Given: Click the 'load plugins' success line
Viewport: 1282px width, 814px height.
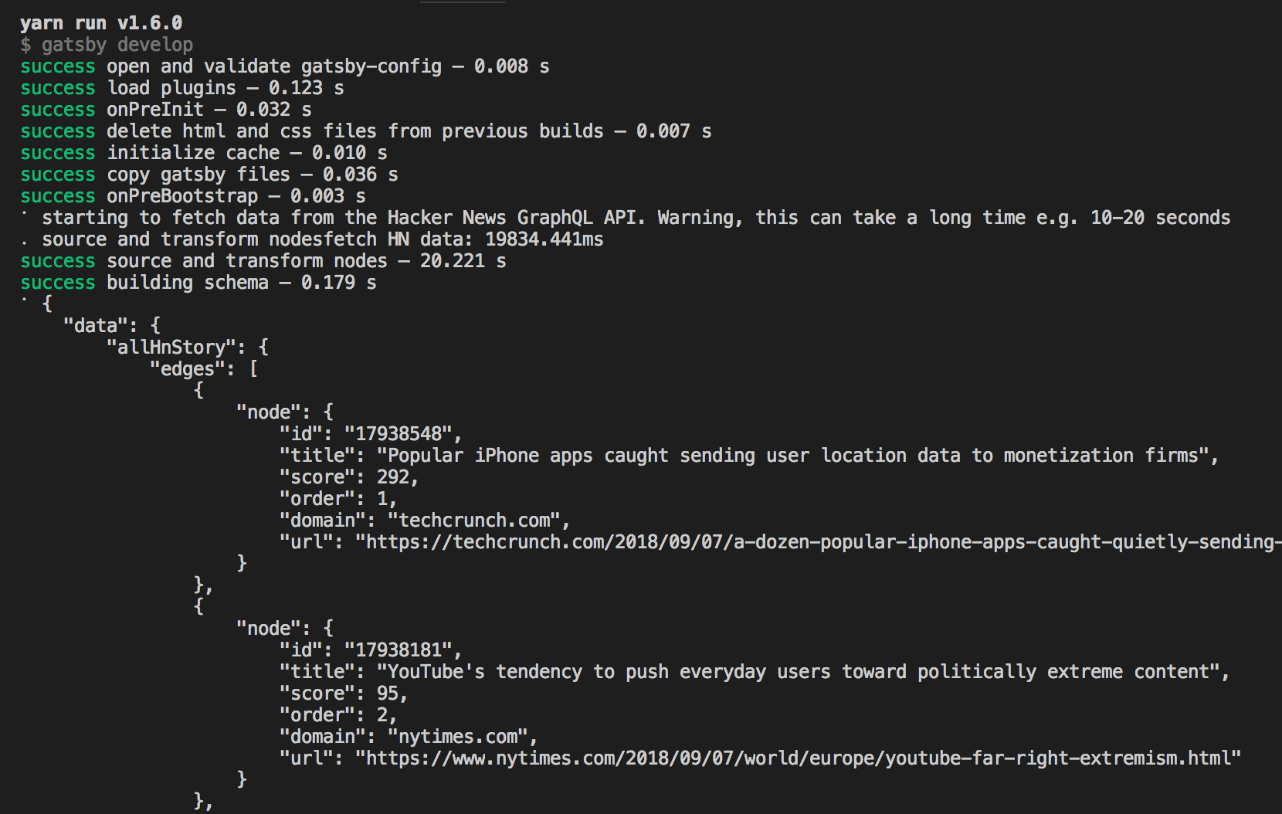Looking at the screenshot, I should tap(182, 88).
